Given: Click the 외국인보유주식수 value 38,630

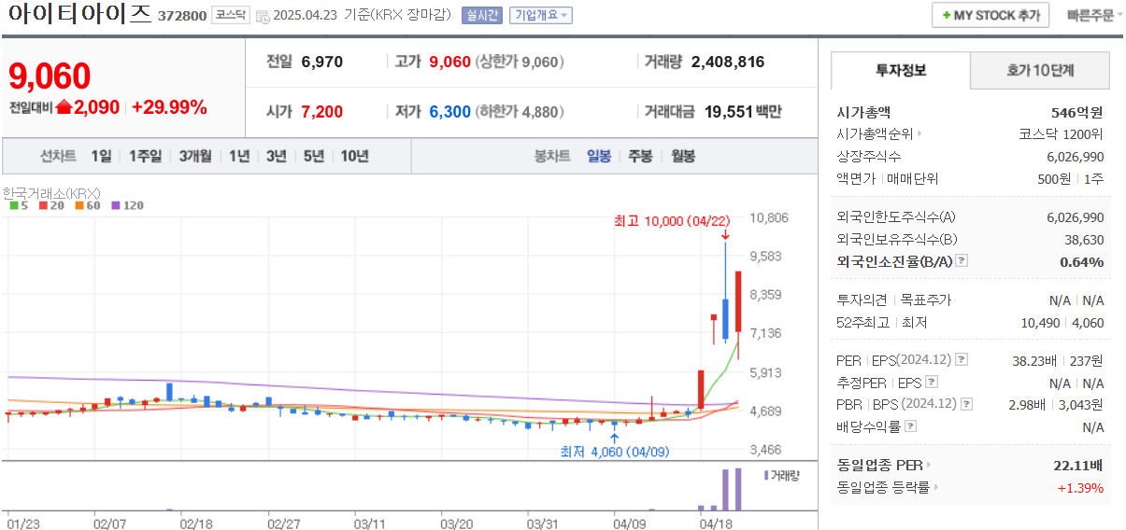Looking at the screenshot, I should point(1086,239).
